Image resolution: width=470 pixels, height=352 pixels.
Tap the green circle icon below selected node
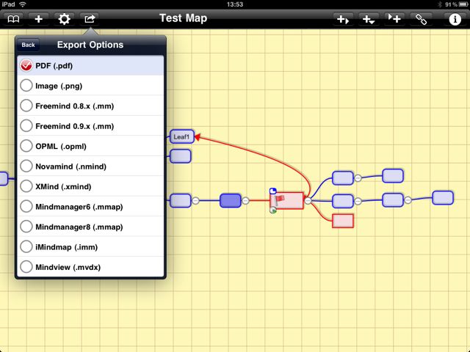[273, 210]
